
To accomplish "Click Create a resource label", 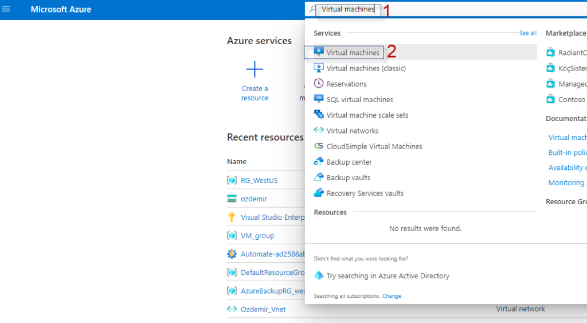I will point(255,94).
